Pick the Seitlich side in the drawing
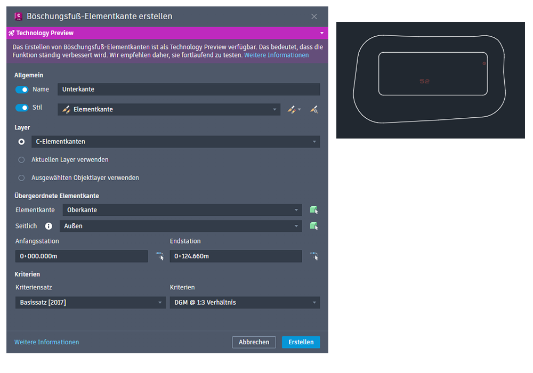Image resolution: width=533 pixels, height=373 pixels. (x=314, y=226)
